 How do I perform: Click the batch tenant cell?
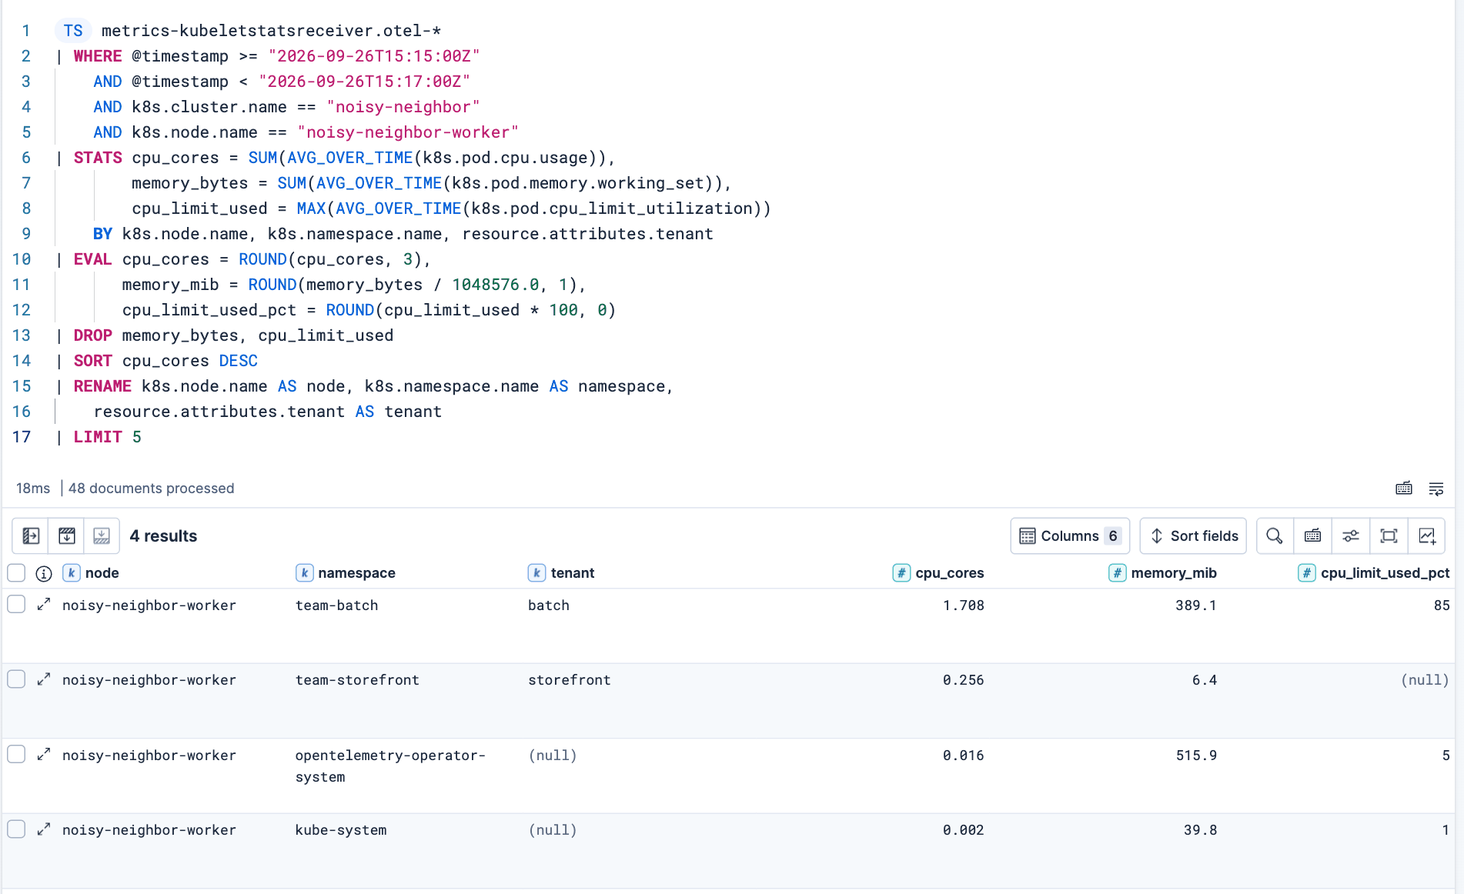click(549, 605)
